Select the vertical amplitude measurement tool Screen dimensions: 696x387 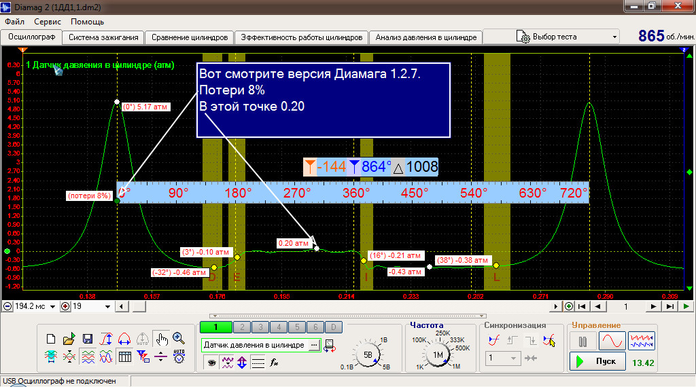pos(106,339)
